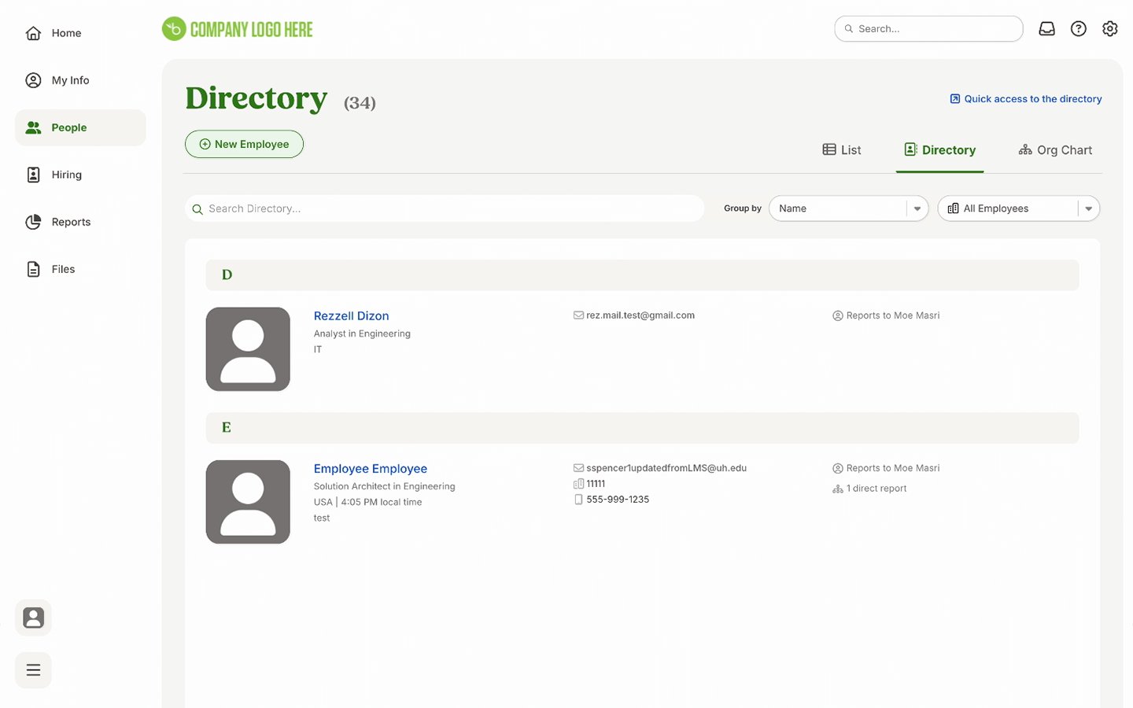The height and width of the screenshot is (708, 1133).
Task: Click the New Employee button
Action: (244, 144)
